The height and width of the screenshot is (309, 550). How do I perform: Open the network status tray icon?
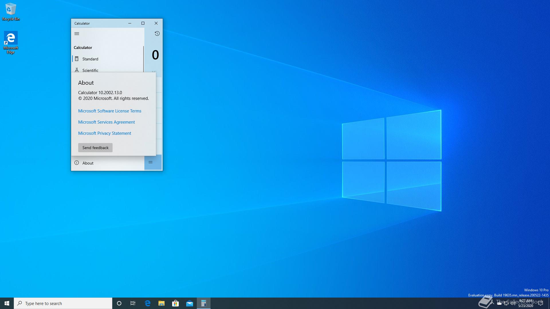point(506,303)
